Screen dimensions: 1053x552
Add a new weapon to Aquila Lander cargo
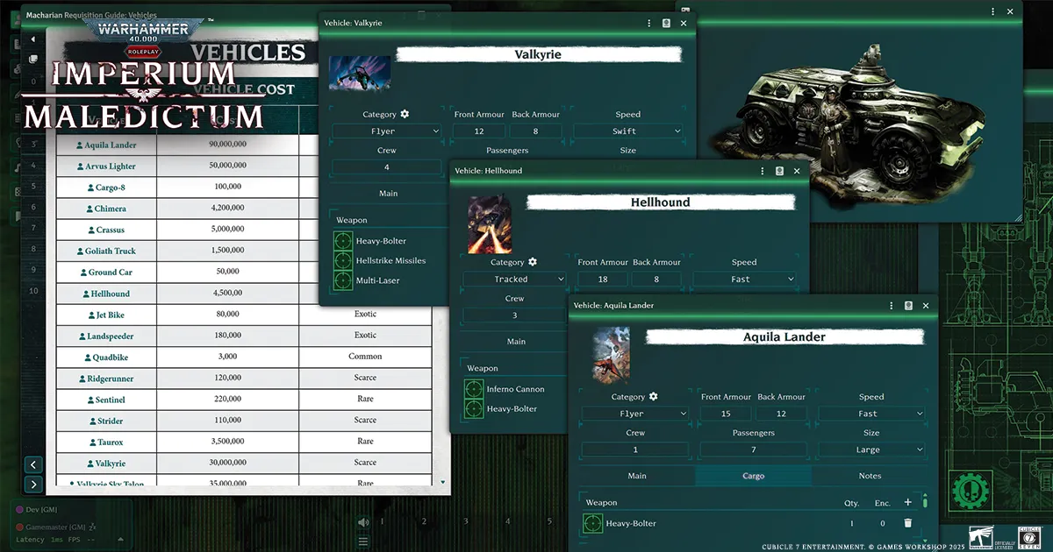tap(907, 502)
